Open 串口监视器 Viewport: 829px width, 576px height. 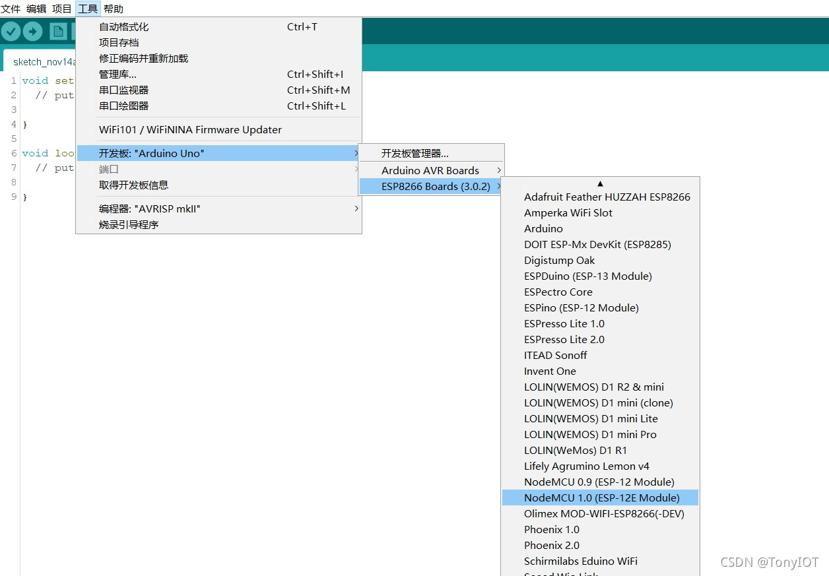coord(219,90)
